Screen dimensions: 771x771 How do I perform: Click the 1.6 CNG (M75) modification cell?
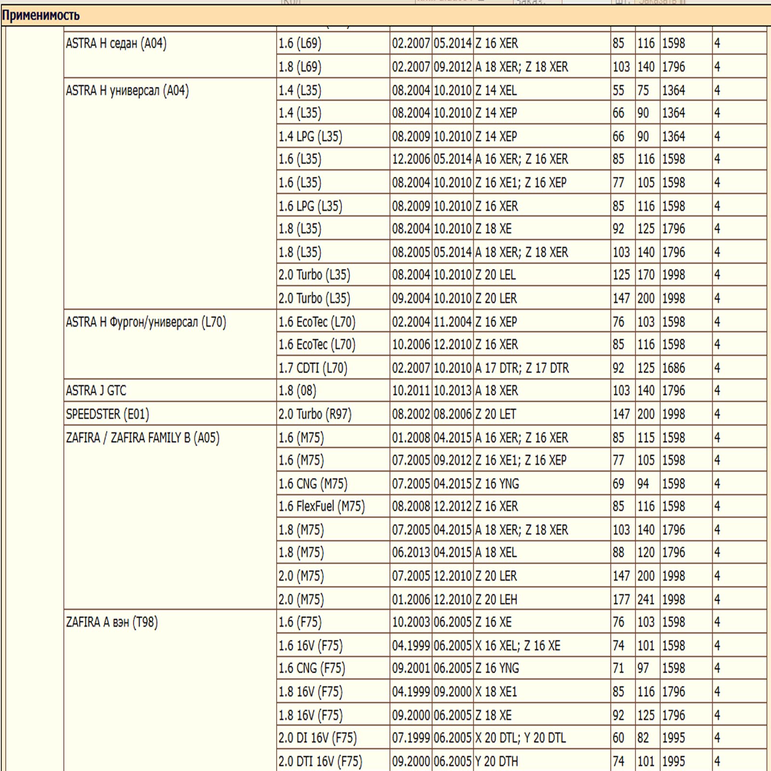click(x=313, y=483)
